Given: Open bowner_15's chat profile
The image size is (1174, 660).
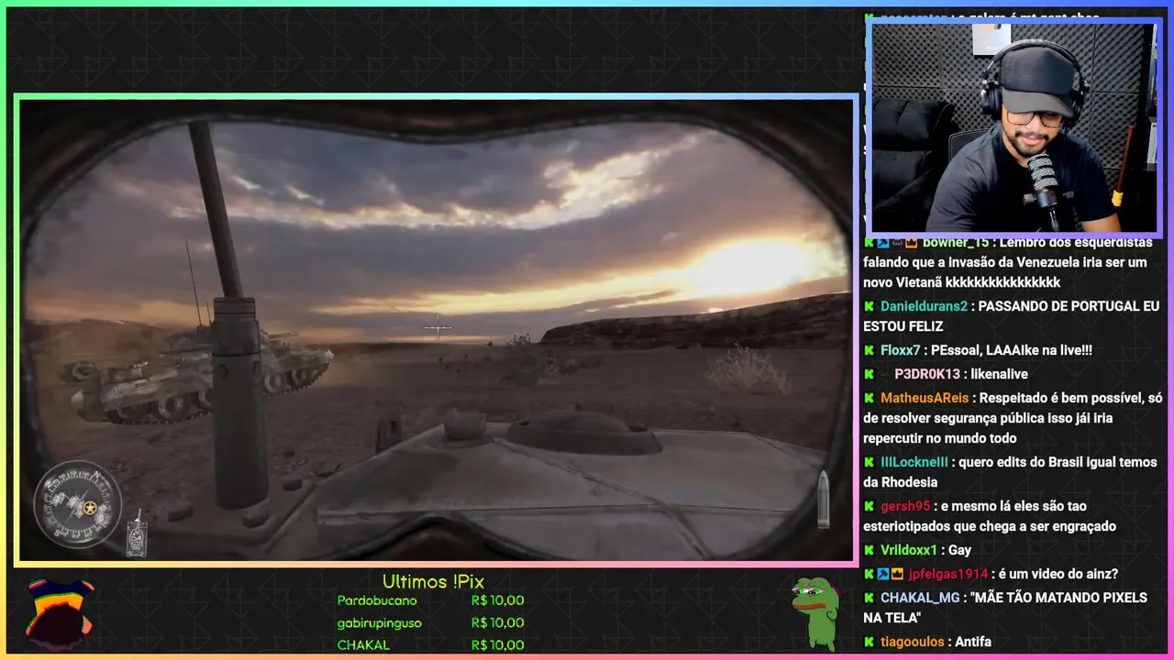Looking at the screenshot, I should click(x=956, y=242).
